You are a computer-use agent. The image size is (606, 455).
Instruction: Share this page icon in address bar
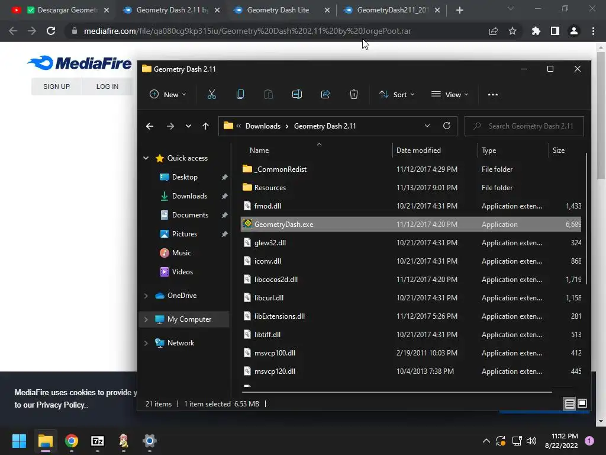click(x=494, y=31)
